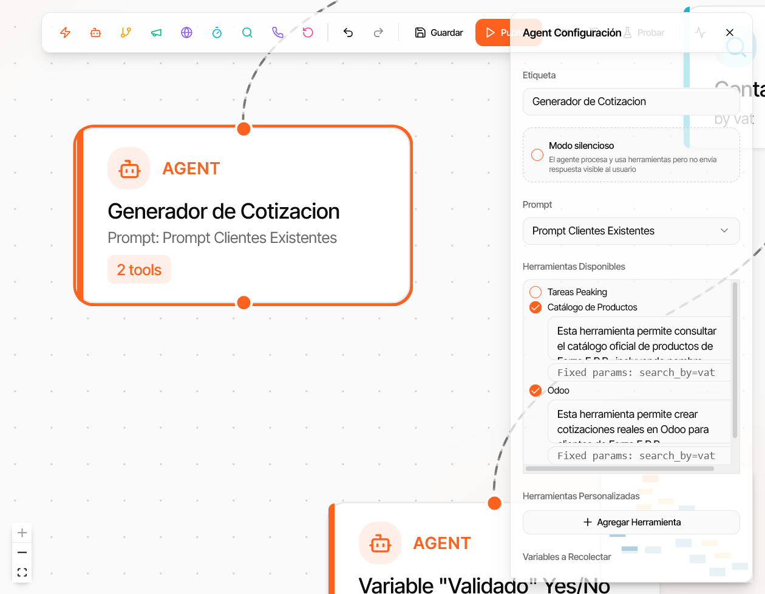Add a custom tool with Agregar Herramienta
Viewport: 765px width, 594px height.
pos(631,522)
